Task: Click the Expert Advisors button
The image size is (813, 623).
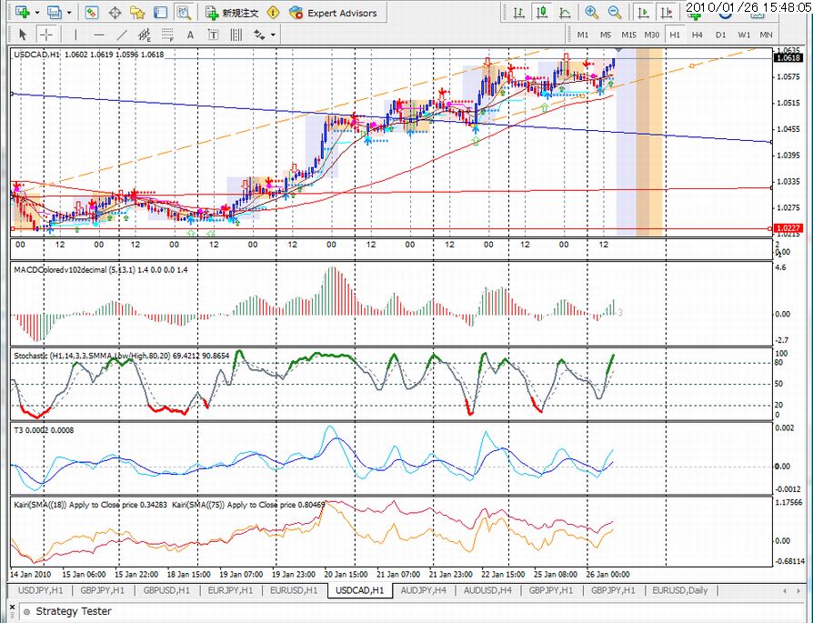Action: point(335,13)
